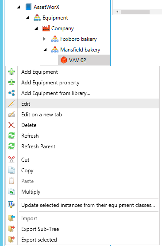Click the green plus icon beside Add Equipment
162x246 pixels.
[x=12, y=72]
